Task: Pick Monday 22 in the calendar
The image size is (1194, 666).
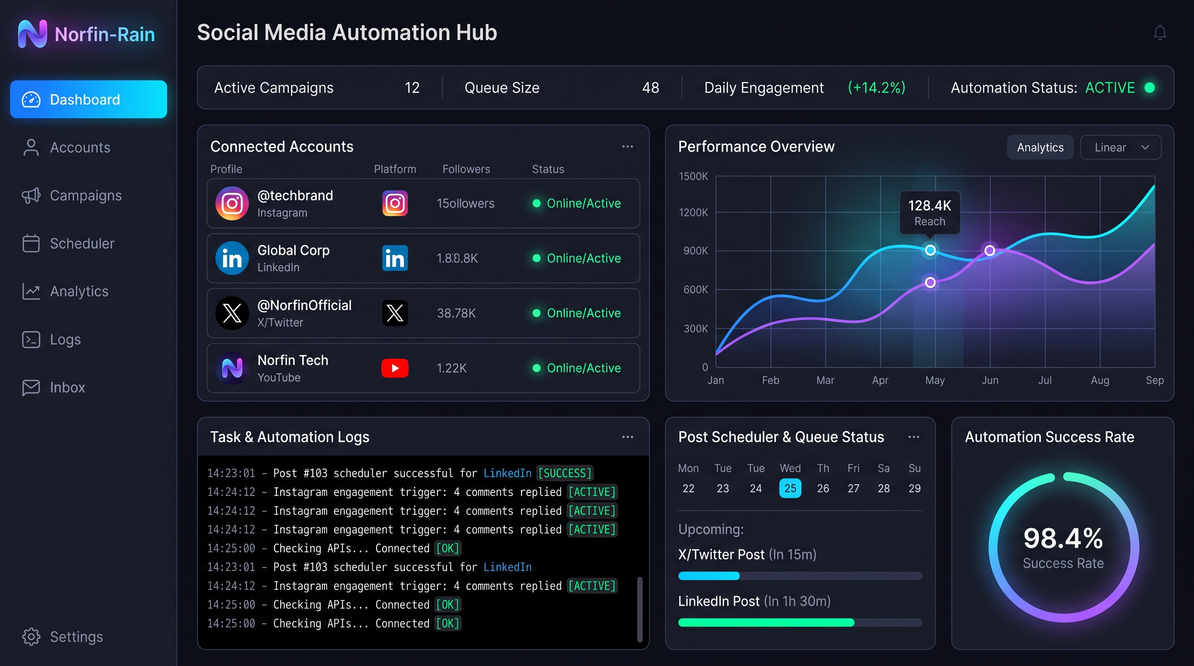Action: (x=688, y=488)
